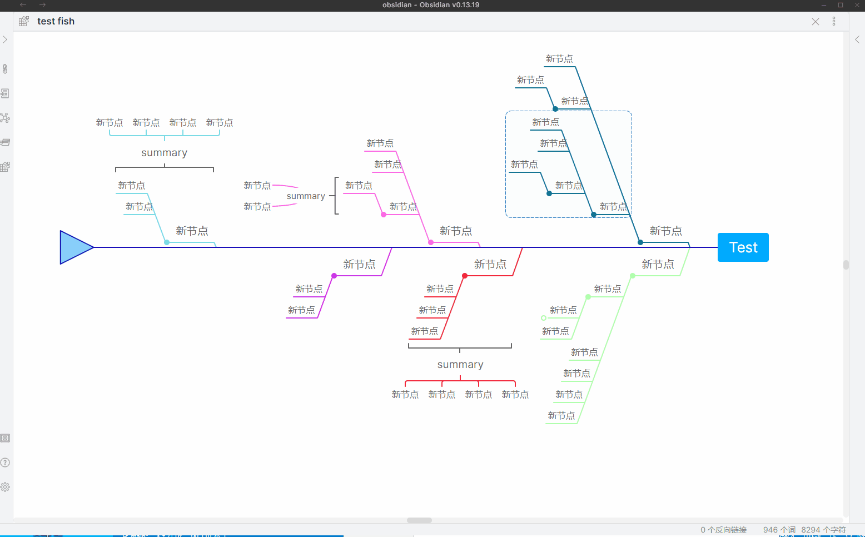The image size is (865, 537).
Task: Click the stacked-cards icon in the ribbon
Action: 5,142
